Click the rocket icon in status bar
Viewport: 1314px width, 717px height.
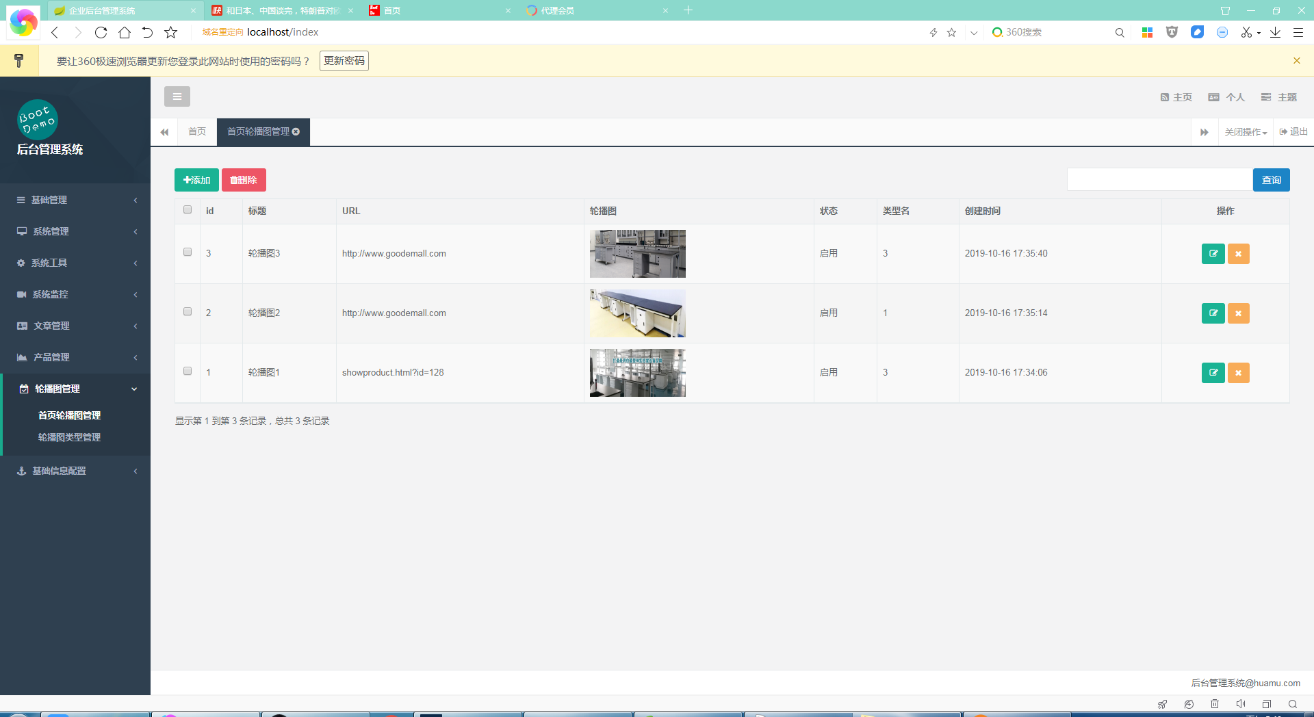[x=1163, y=704]
